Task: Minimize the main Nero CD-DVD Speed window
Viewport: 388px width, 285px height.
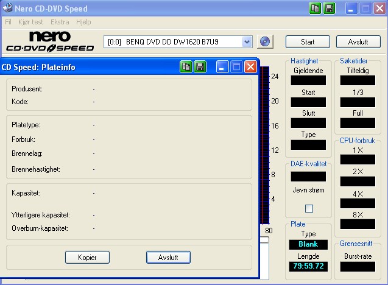Action: (x=351, y=9)
